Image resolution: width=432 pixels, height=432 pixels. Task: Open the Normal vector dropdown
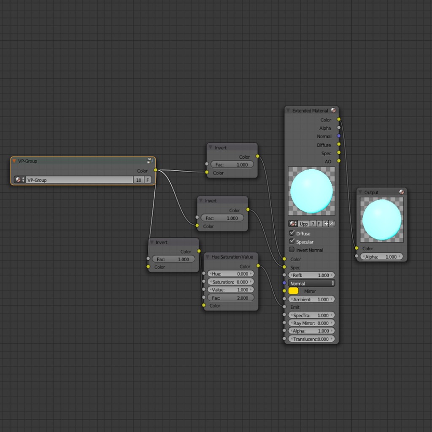coord(311,283)
